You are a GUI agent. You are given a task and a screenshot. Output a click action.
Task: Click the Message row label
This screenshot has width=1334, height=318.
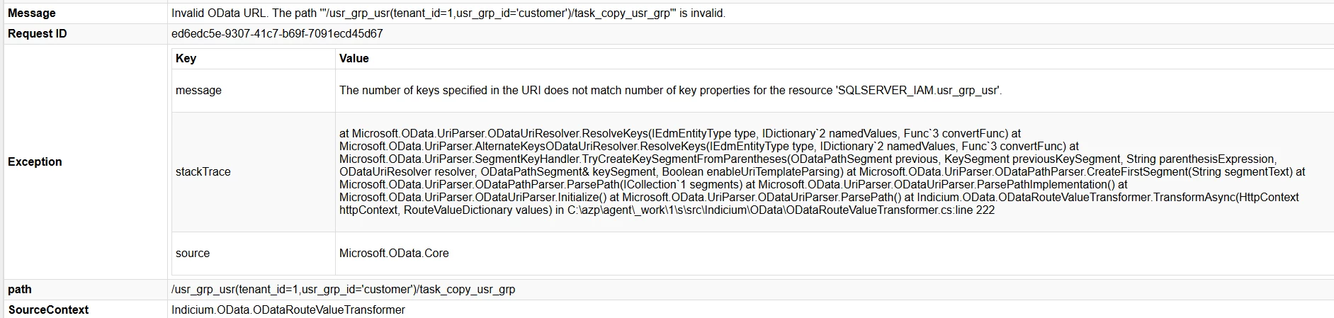32,13
